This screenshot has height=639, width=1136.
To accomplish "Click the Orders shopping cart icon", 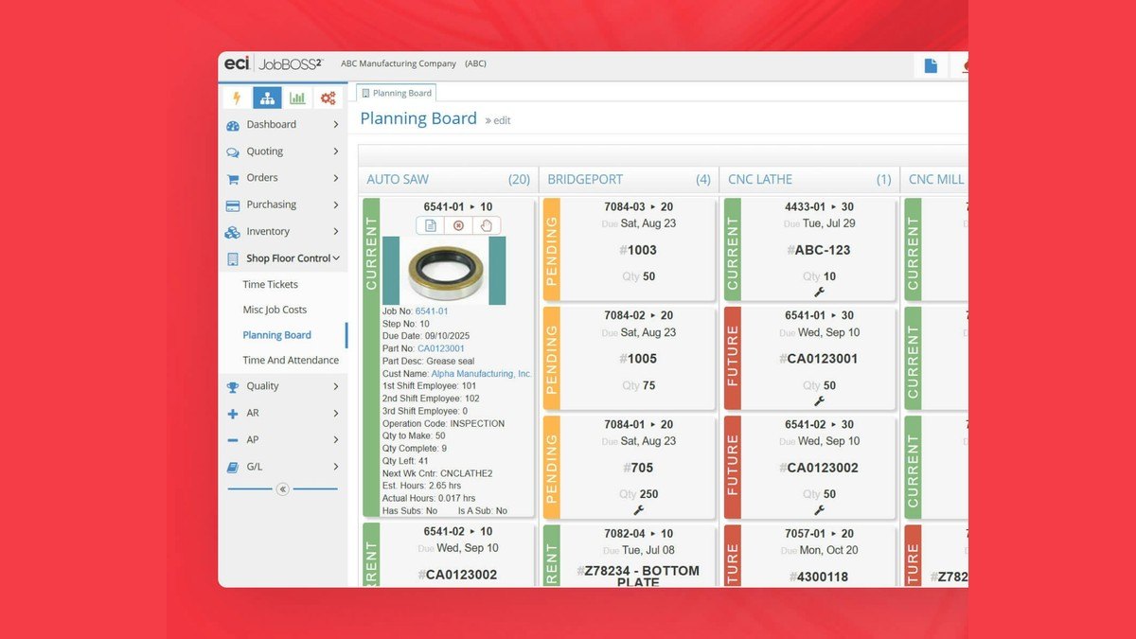I will point(233,178).
